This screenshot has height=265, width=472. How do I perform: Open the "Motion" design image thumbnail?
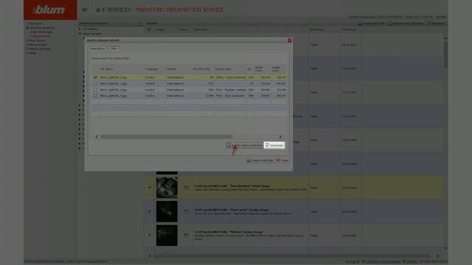pos(167,236)
